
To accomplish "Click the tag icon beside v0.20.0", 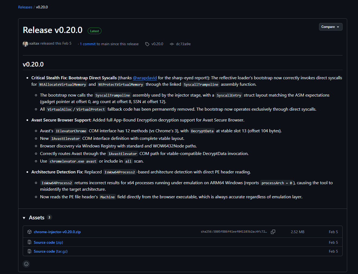I will [x=147, y=44].
